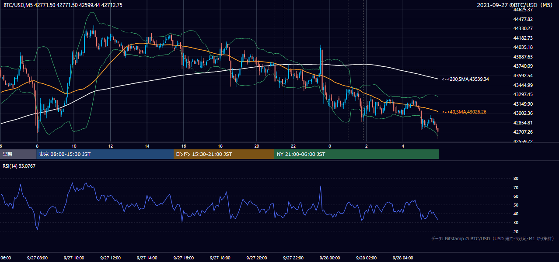Click the '9/27 22:00' date label

coord(293,258)
